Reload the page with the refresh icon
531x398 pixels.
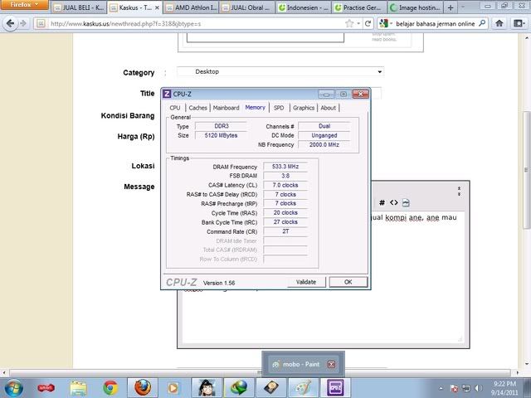pos(368,23)
